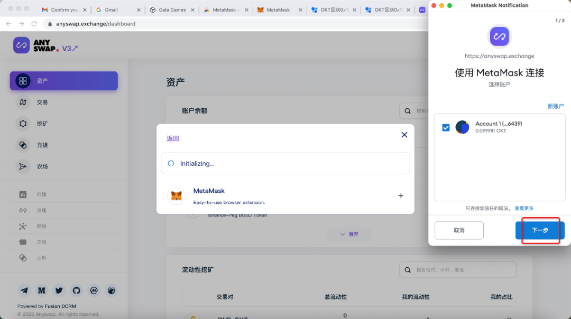
Task: Click the 资产 grid icon in sidebar
Action: [23, 81]
